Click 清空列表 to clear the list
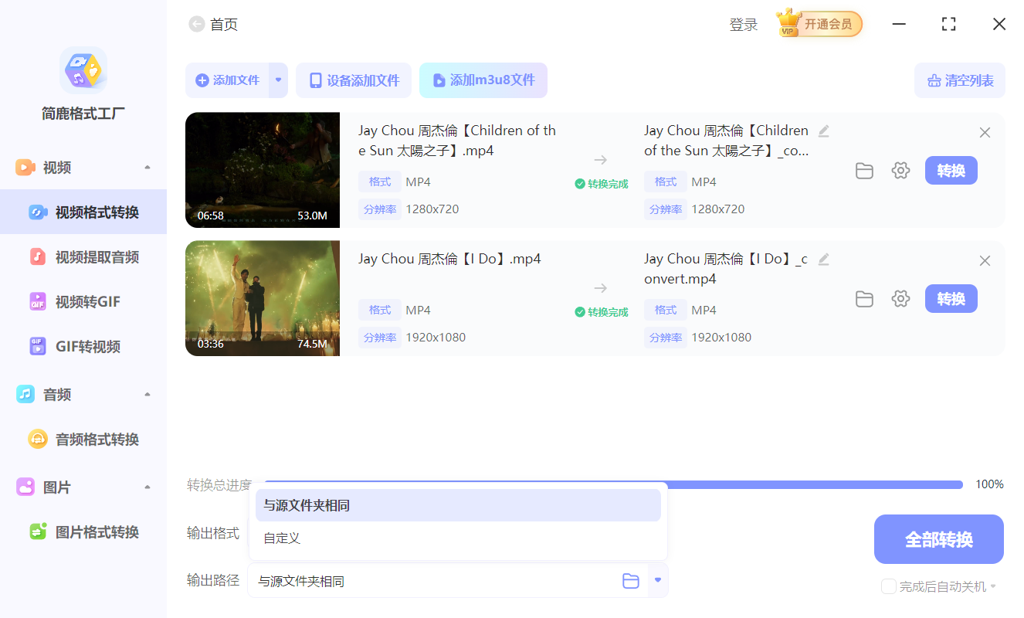The width and height of the screenshot is (1024, 618). pos(960,80)
